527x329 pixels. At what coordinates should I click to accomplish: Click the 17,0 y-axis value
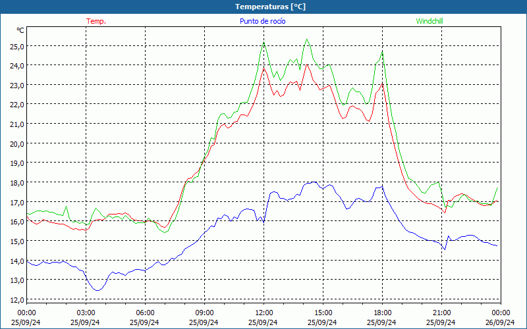[17, 202]
